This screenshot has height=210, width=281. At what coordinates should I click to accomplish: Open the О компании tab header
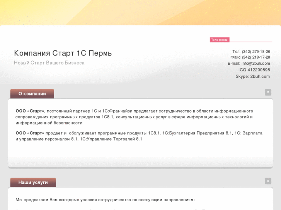point(32,94)
